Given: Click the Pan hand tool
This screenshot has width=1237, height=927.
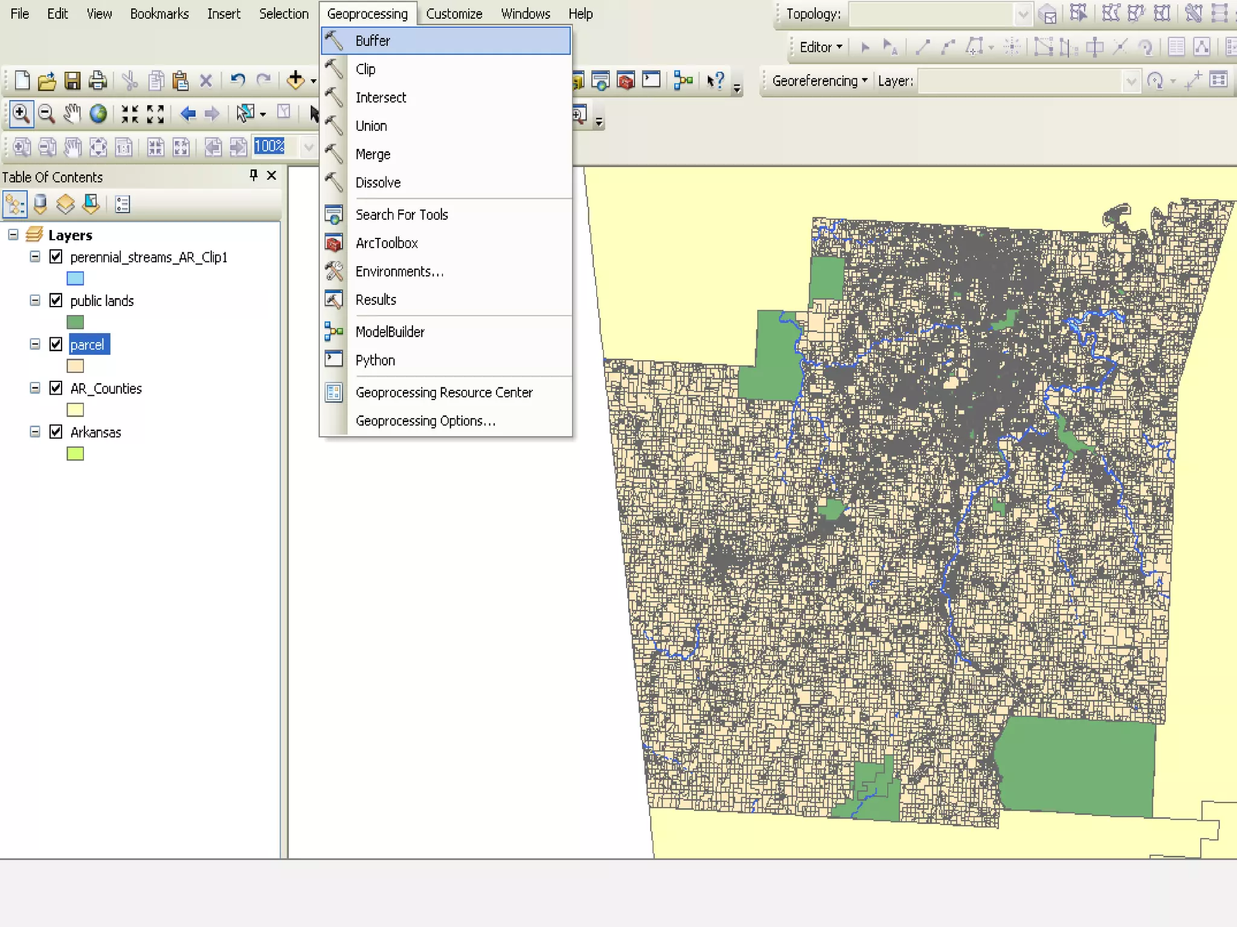Looking at the screenshot, I should coord(72,113).
